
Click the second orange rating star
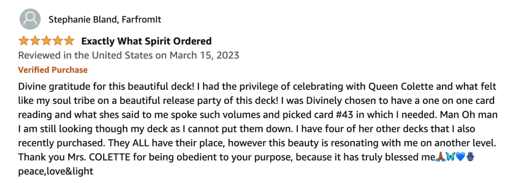[35, 41]
